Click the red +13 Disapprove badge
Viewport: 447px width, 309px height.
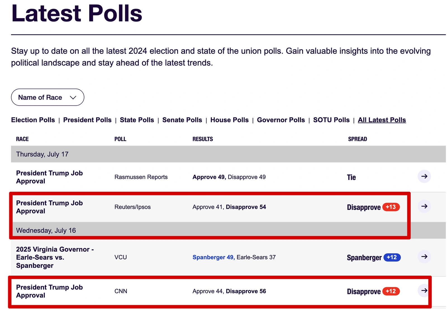click(391, 207)
